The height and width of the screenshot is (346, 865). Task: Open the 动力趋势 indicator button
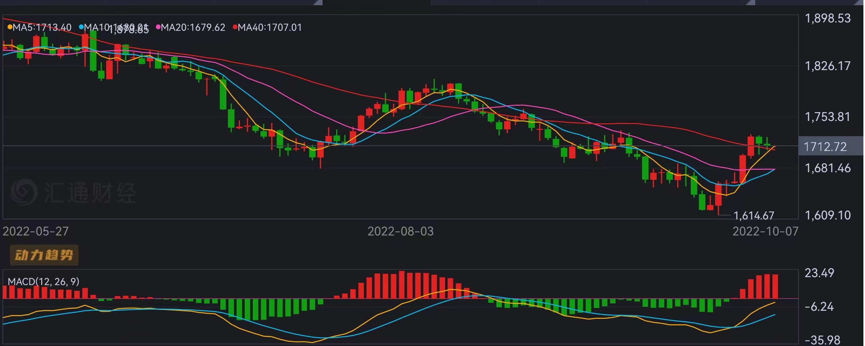tap(44, 255)
